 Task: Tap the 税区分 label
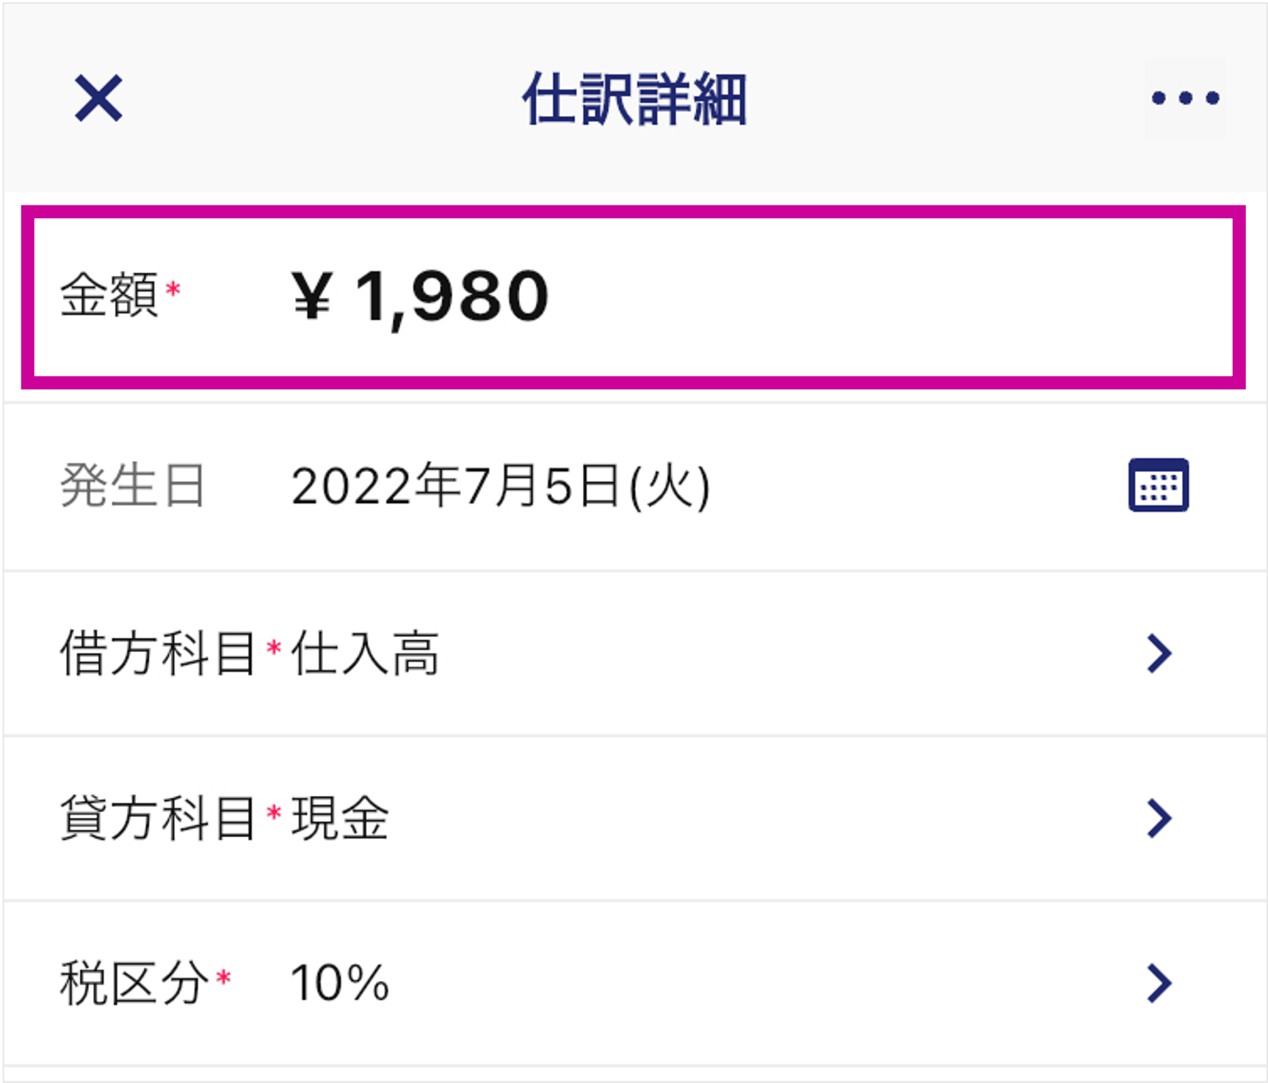point(134,982)
